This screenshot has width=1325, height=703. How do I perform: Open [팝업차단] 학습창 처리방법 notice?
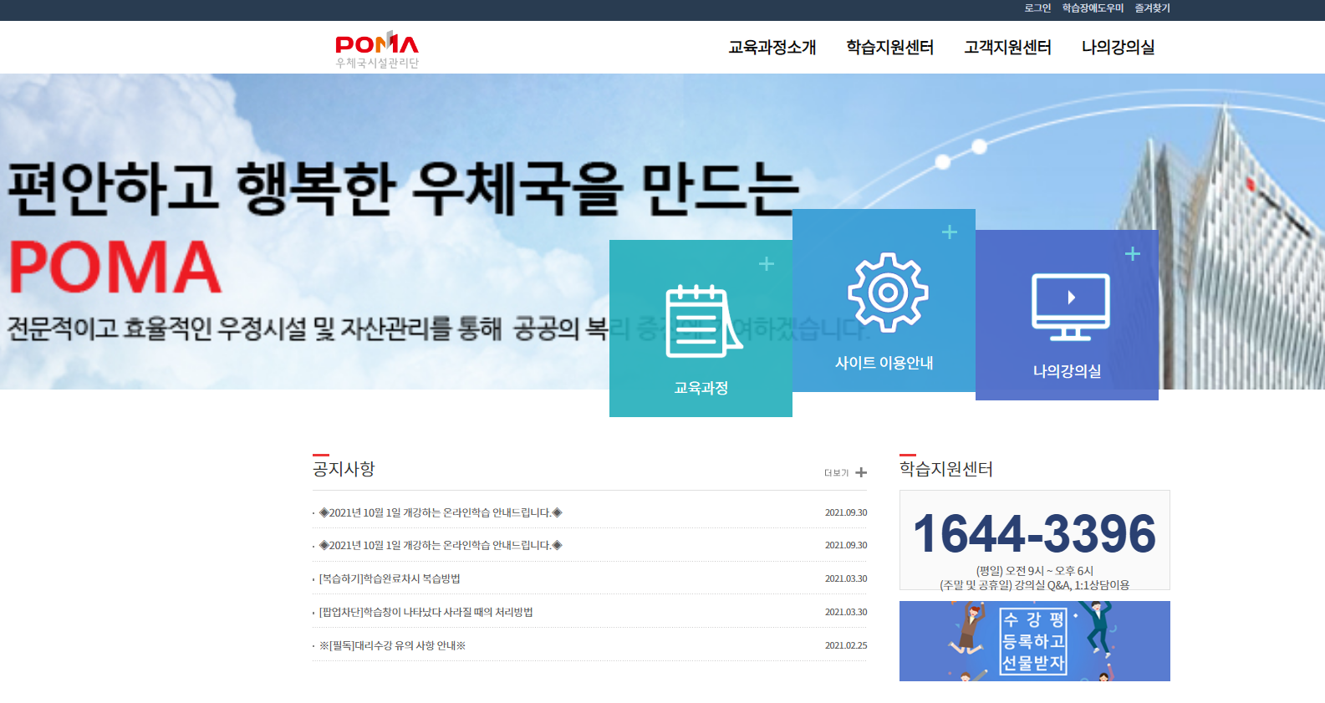pos(426,612)
